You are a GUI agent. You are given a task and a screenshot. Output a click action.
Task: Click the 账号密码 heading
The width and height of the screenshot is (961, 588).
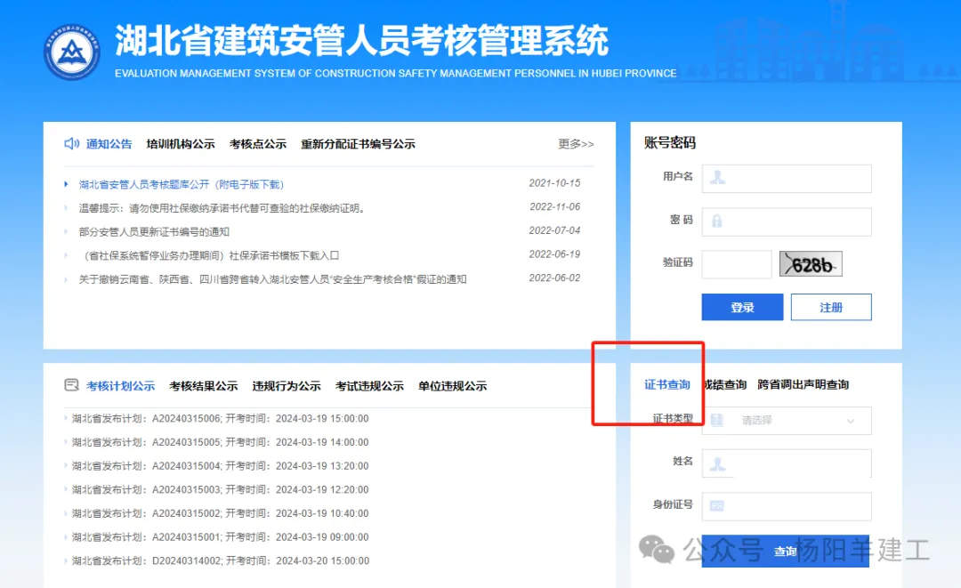click(670, 142)
